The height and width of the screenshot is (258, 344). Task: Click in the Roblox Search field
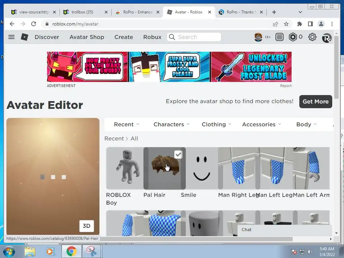tap(194, 37)
